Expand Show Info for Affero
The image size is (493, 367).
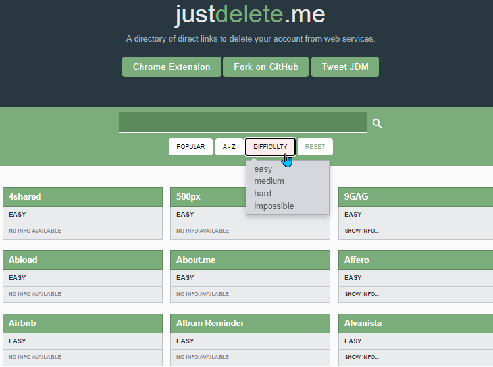coord(361,294)
